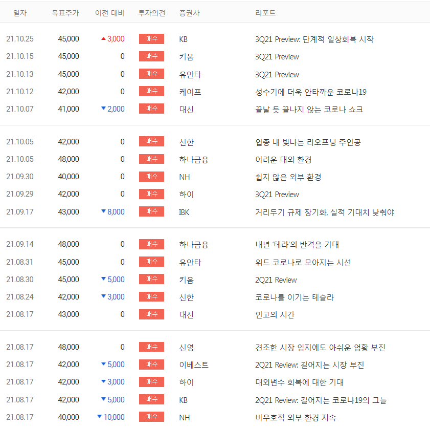Click 유안타 in the 21.08.31 row
The width and height of the screenshot is (430, 428).
190,263
